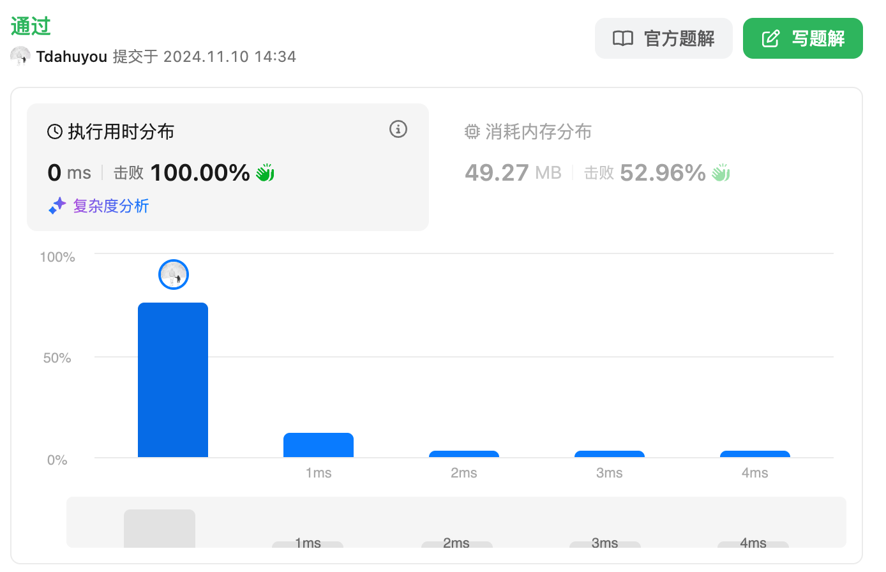Click the 写题解 write solution button
Viewport: 886px width, 572px height.
pyautogui.click(x=802, y=38)
